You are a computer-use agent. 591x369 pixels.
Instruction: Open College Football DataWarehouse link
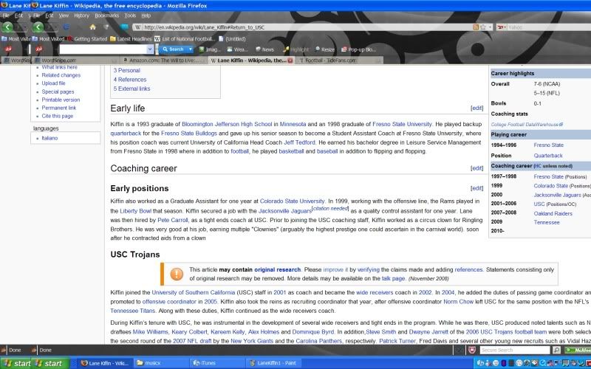coord(527,124)
